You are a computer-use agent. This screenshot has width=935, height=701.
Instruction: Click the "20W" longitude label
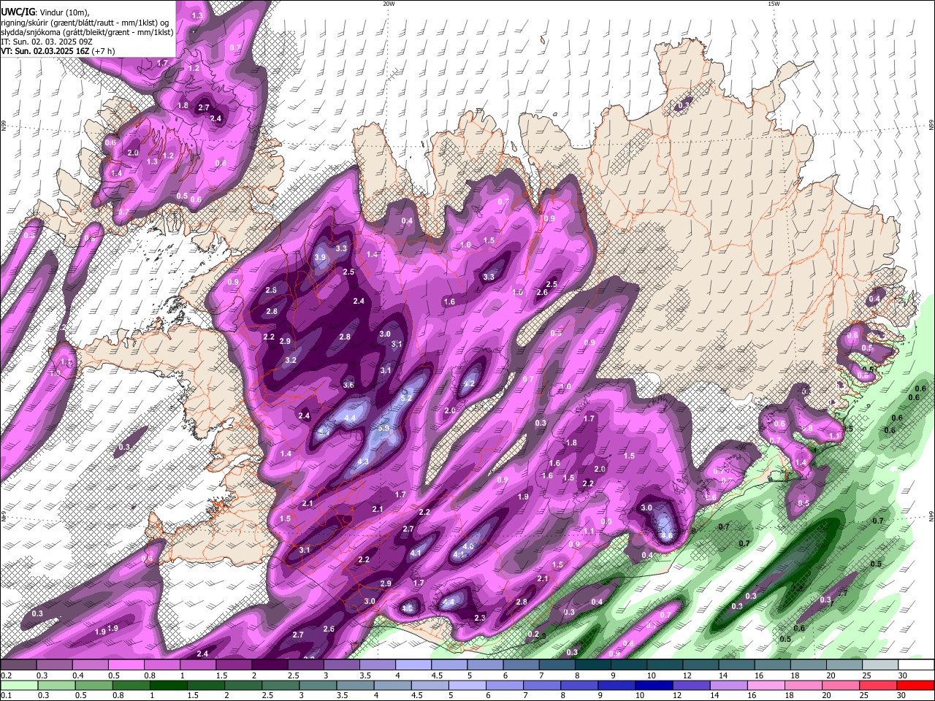(389, 4)
